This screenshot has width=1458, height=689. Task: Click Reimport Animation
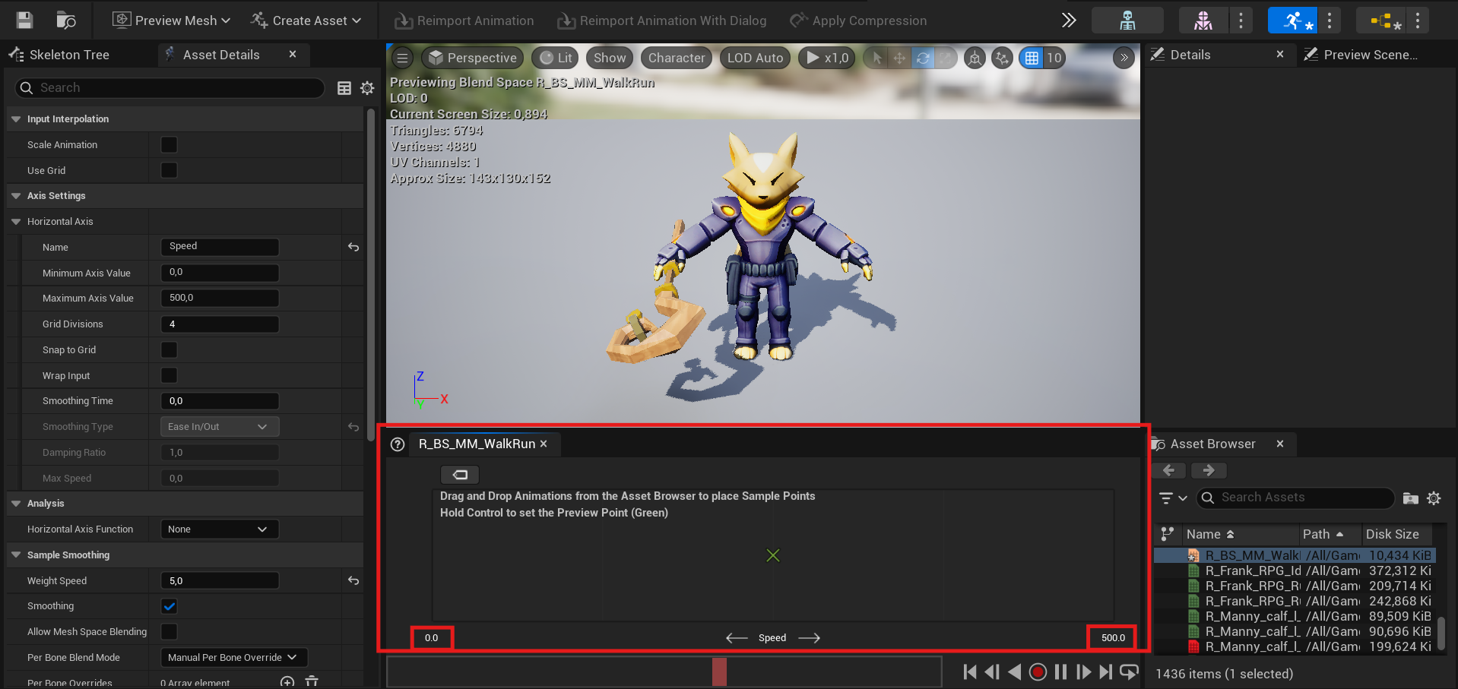click(464, 21)
